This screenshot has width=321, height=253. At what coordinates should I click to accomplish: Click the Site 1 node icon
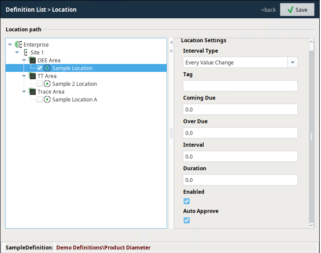pos(25,52)
